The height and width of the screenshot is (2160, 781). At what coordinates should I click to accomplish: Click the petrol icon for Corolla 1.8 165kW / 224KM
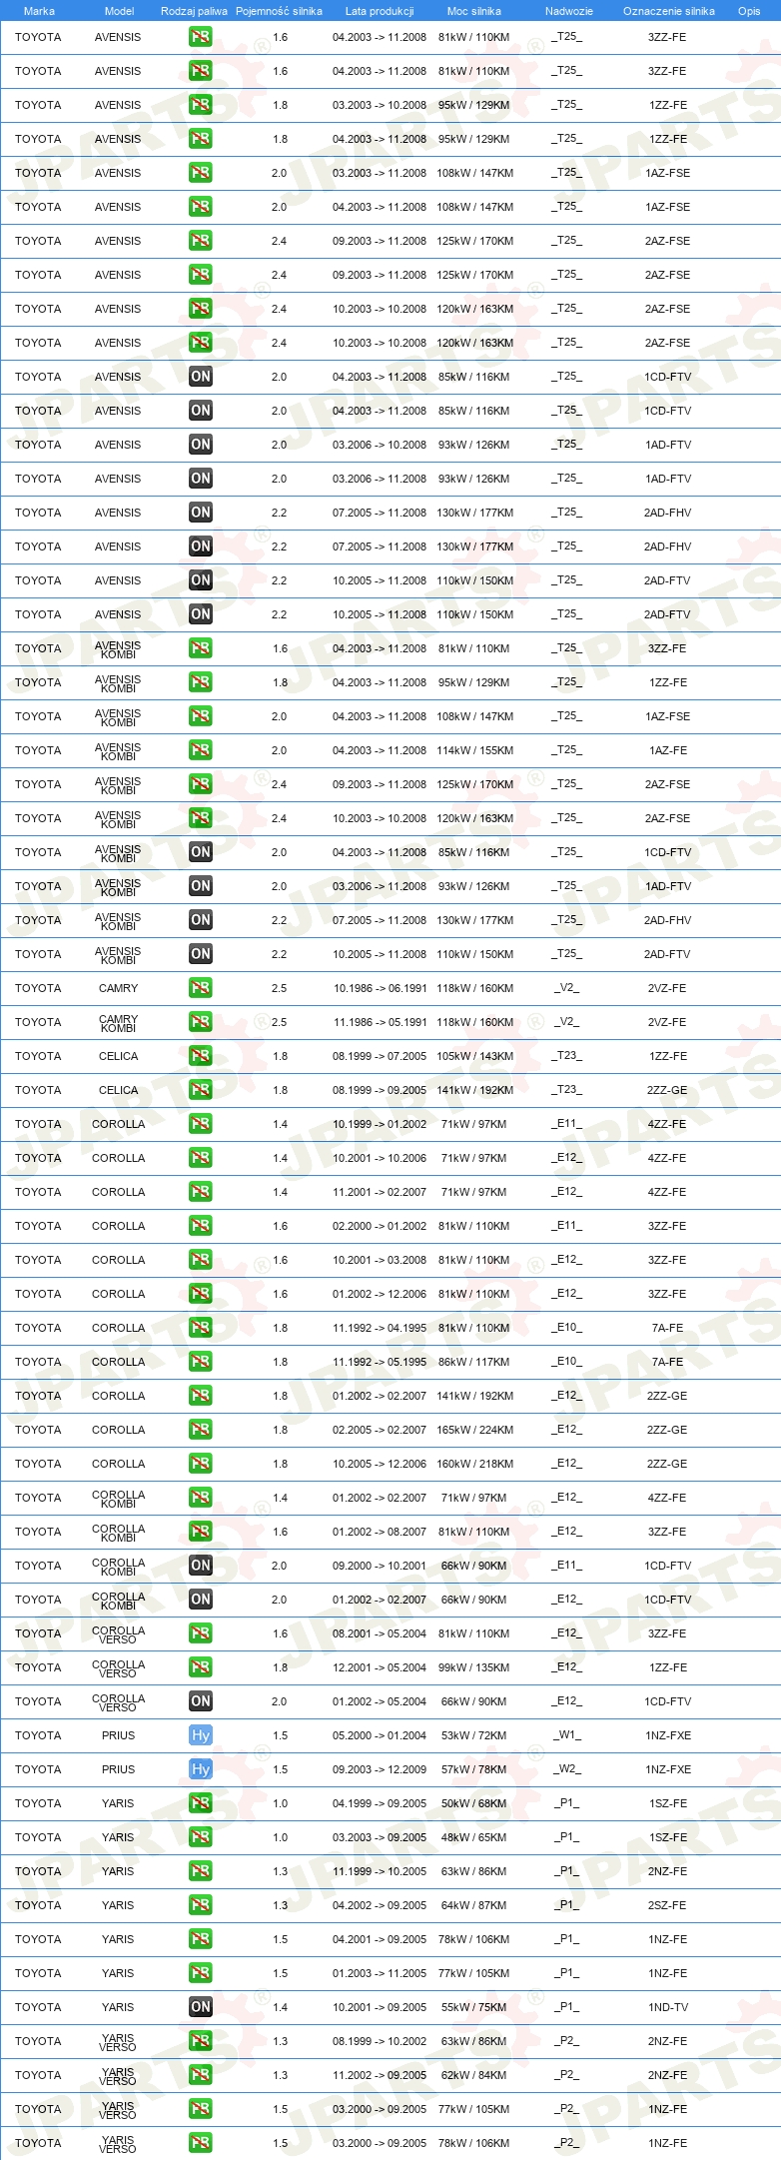(x=201, y=1430)
